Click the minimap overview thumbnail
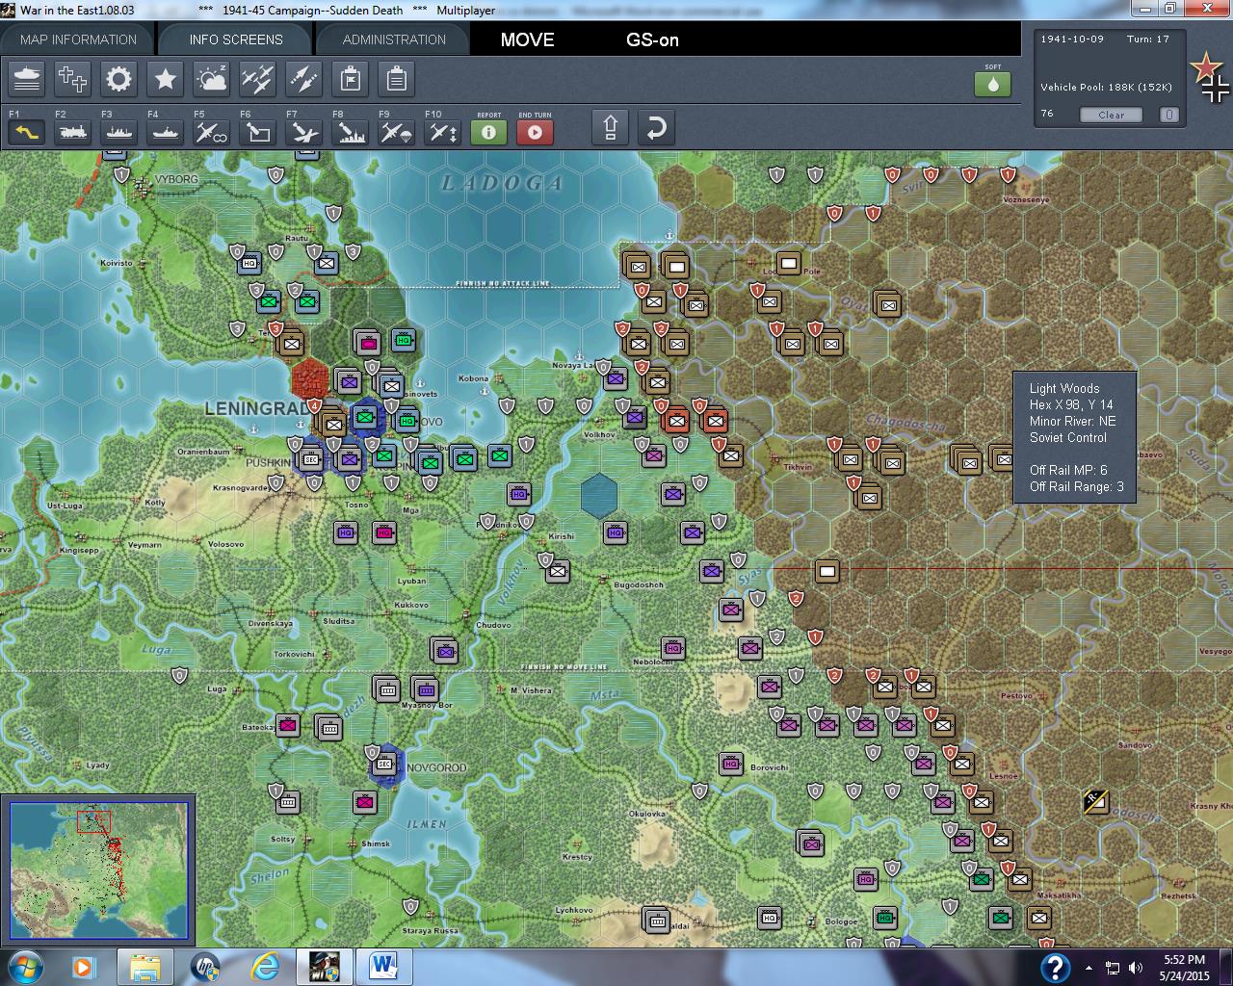Screen dimensions: 1233x986 click(x=98, y=871)
